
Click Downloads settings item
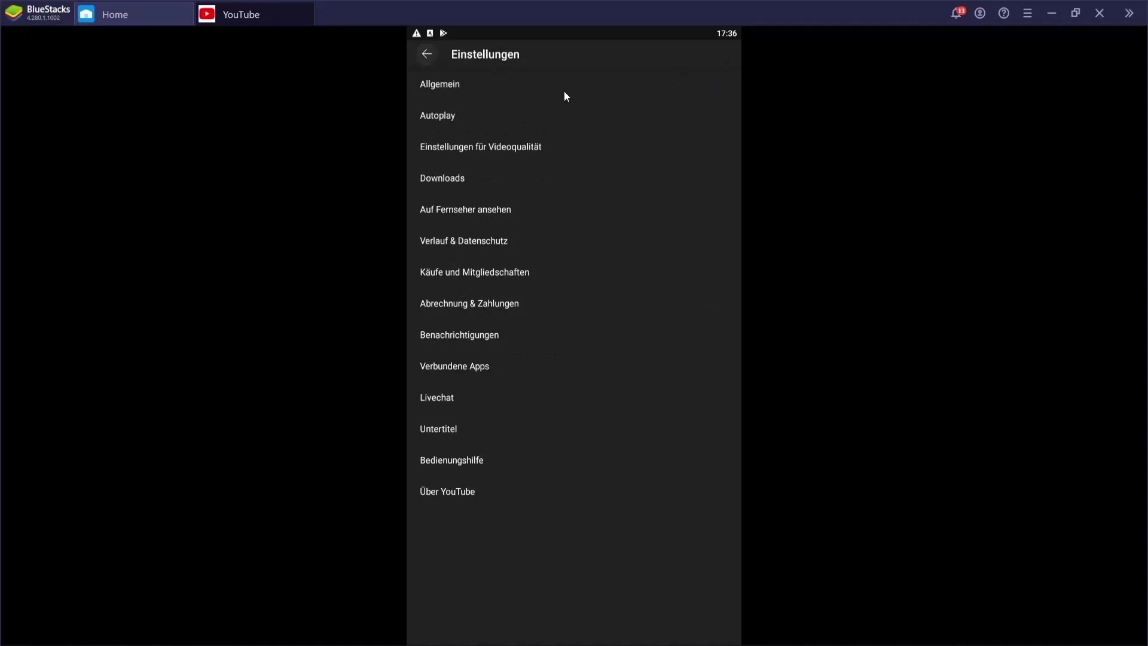point(443,178)
